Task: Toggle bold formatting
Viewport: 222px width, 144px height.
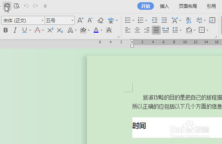Action: click(6, 30)
